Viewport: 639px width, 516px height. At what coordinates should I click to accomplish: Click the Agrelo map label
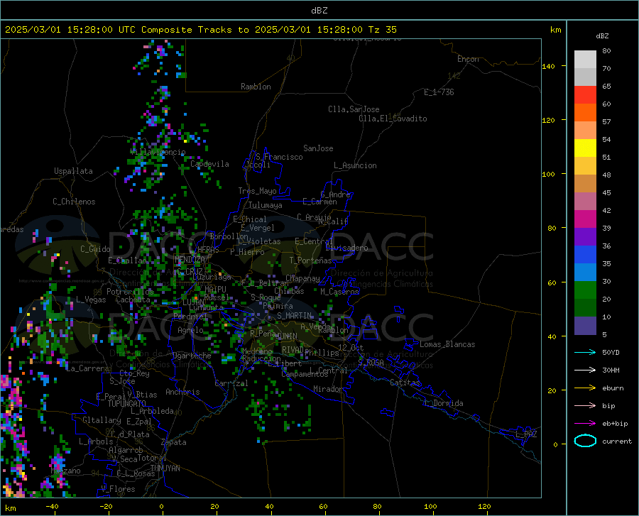[x=190, y=330]
